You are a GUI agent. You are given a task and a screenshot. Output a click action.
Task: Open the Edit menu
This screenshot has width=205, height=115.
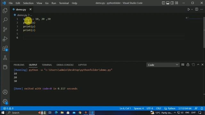click(x=18, y=3)
